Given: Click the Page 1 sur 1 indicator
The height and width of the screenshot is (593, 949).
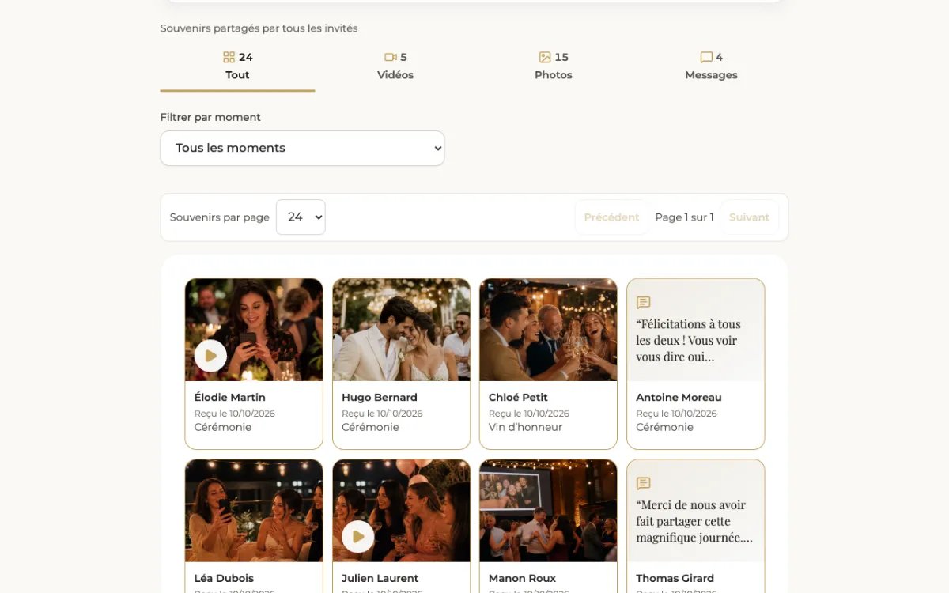Looking at the screenshot, I should [x=684, y=217].
